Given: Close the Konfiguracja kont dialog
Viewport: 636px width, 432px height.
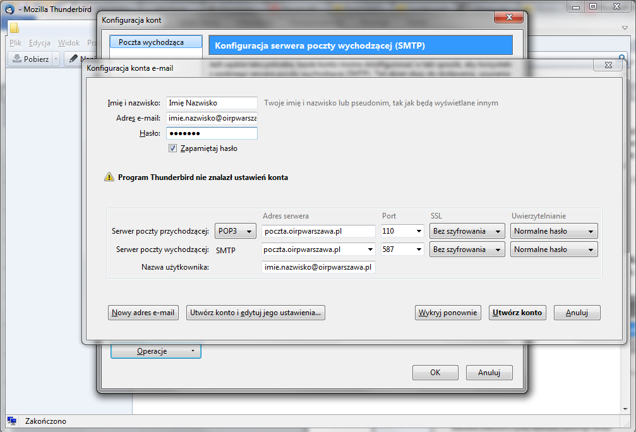Looking at the screenshot, I should point(508,17).
